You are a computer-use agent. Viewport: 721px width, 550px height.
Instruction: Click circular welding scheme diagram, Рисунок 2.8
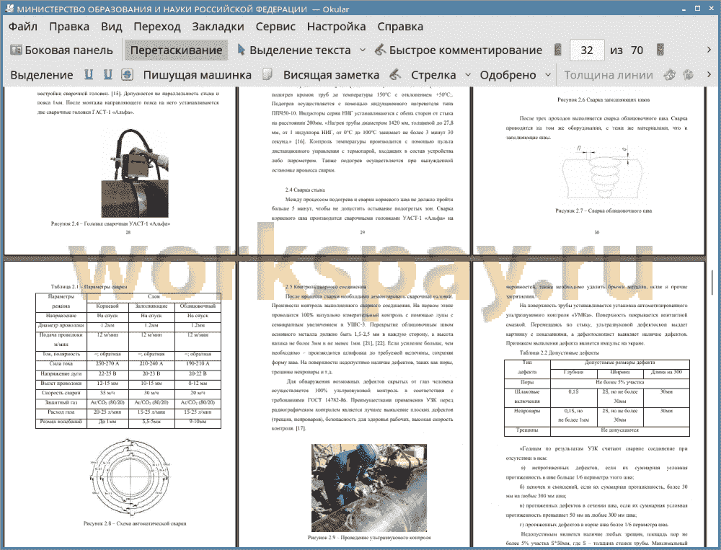tap(130, 478)
